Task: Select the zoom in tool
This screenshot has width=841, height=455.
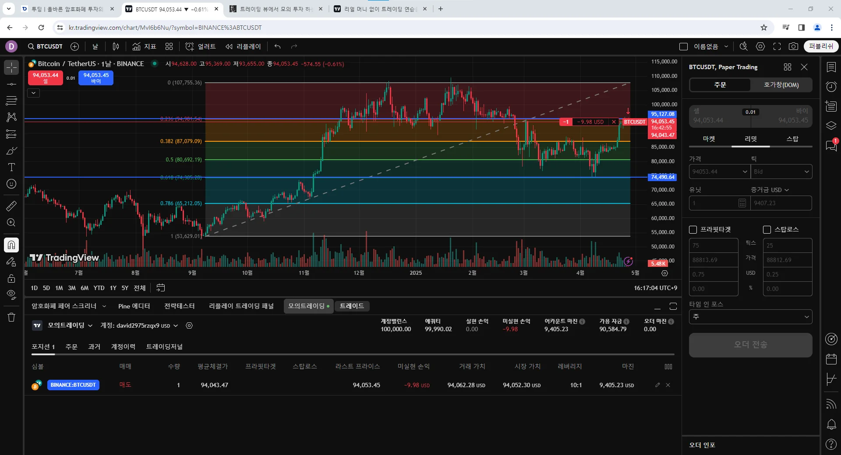Action: click(11, 223)
